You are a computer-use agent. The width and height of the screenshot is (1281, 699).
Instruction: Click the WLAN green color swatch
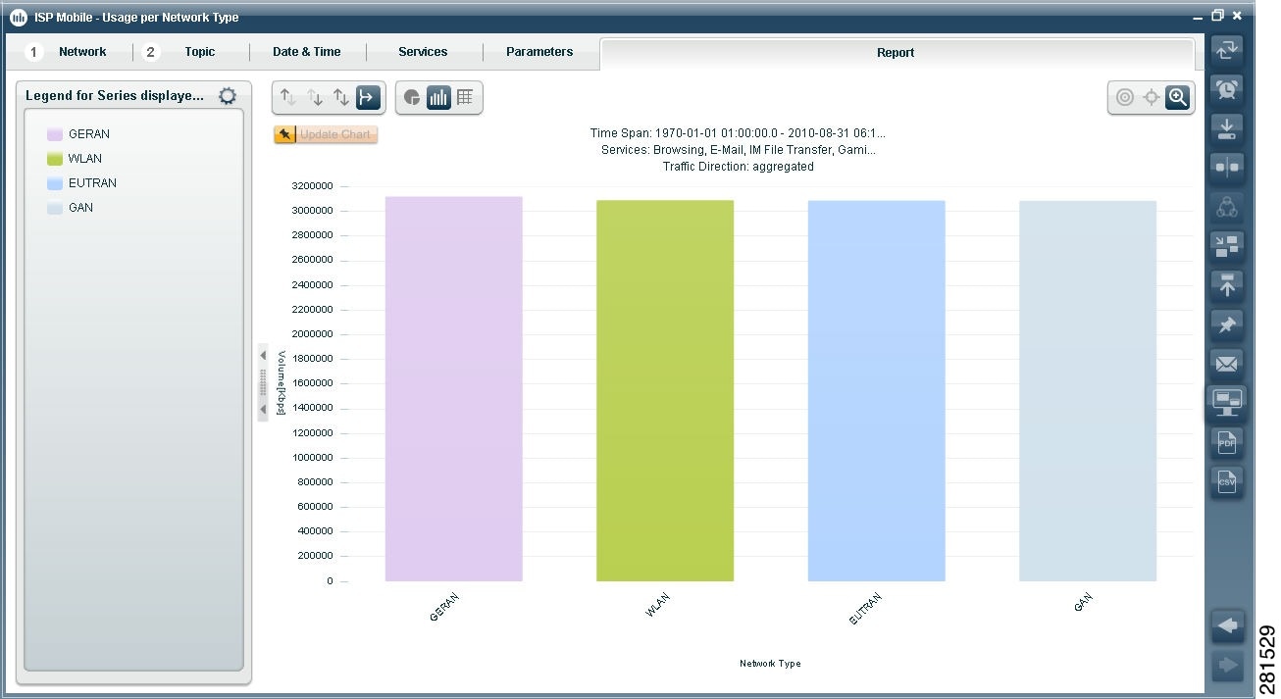[54, 158]
